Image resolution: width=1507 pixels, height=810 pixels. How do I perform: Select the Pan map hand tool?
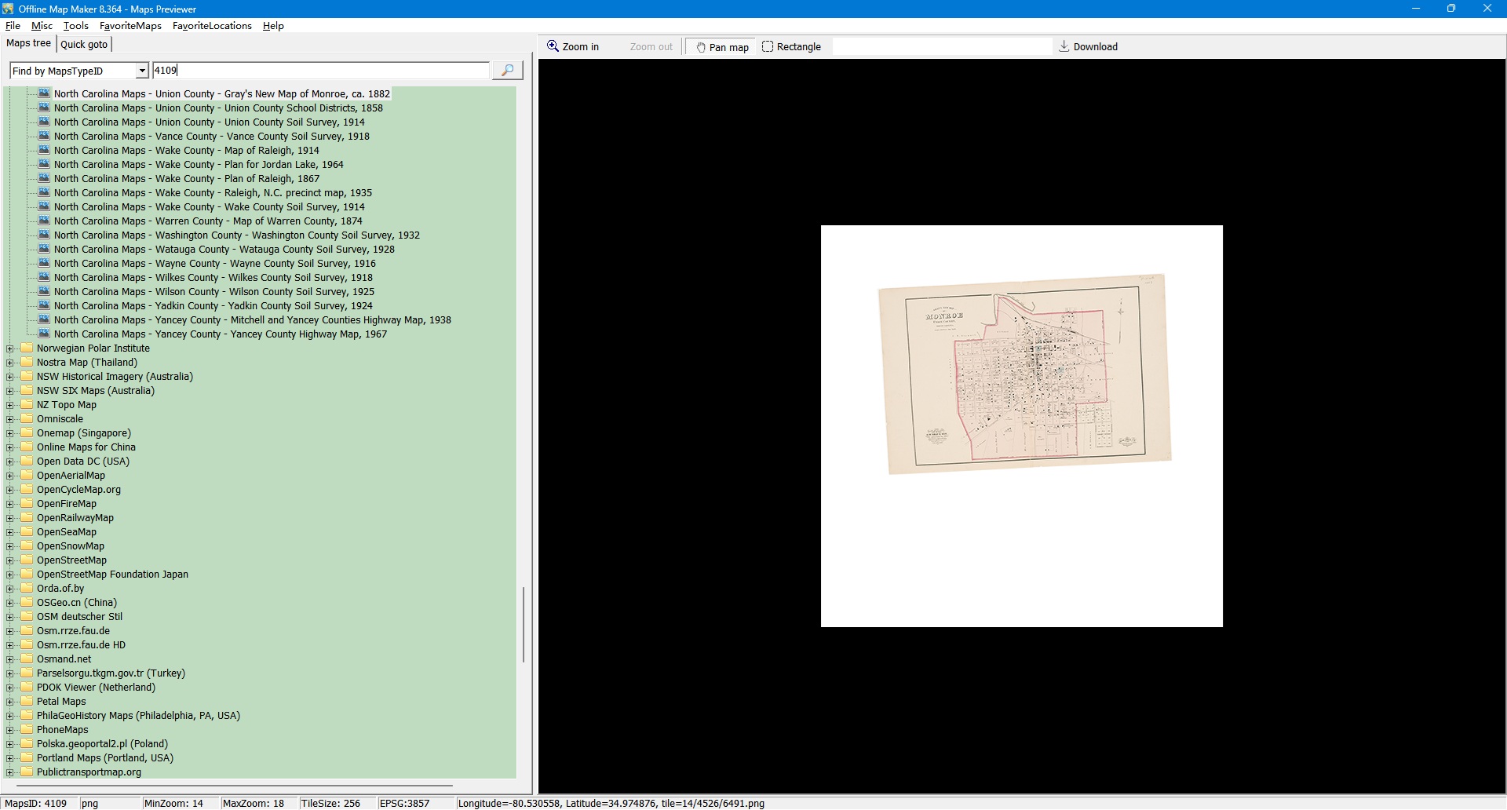pyautogui.click(x=722, y=47)
